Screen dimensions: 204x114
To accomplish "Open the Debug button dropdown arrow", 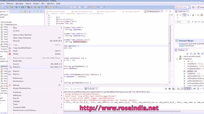I will pyautogui.click(x=19, y=7).
